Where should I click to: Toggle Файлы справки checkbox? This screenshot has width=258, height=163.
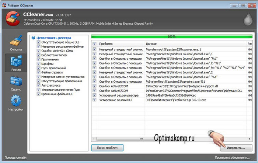[x=38, y=72]
